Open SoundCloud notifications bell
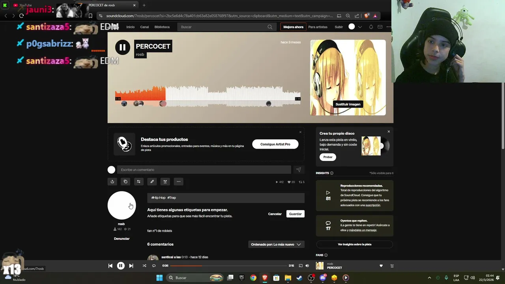Screen dimensions: 505x284 pos(371,27)
